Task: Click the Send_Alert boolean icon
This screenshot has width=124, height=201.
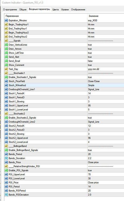Action: (x=6, y=57)
